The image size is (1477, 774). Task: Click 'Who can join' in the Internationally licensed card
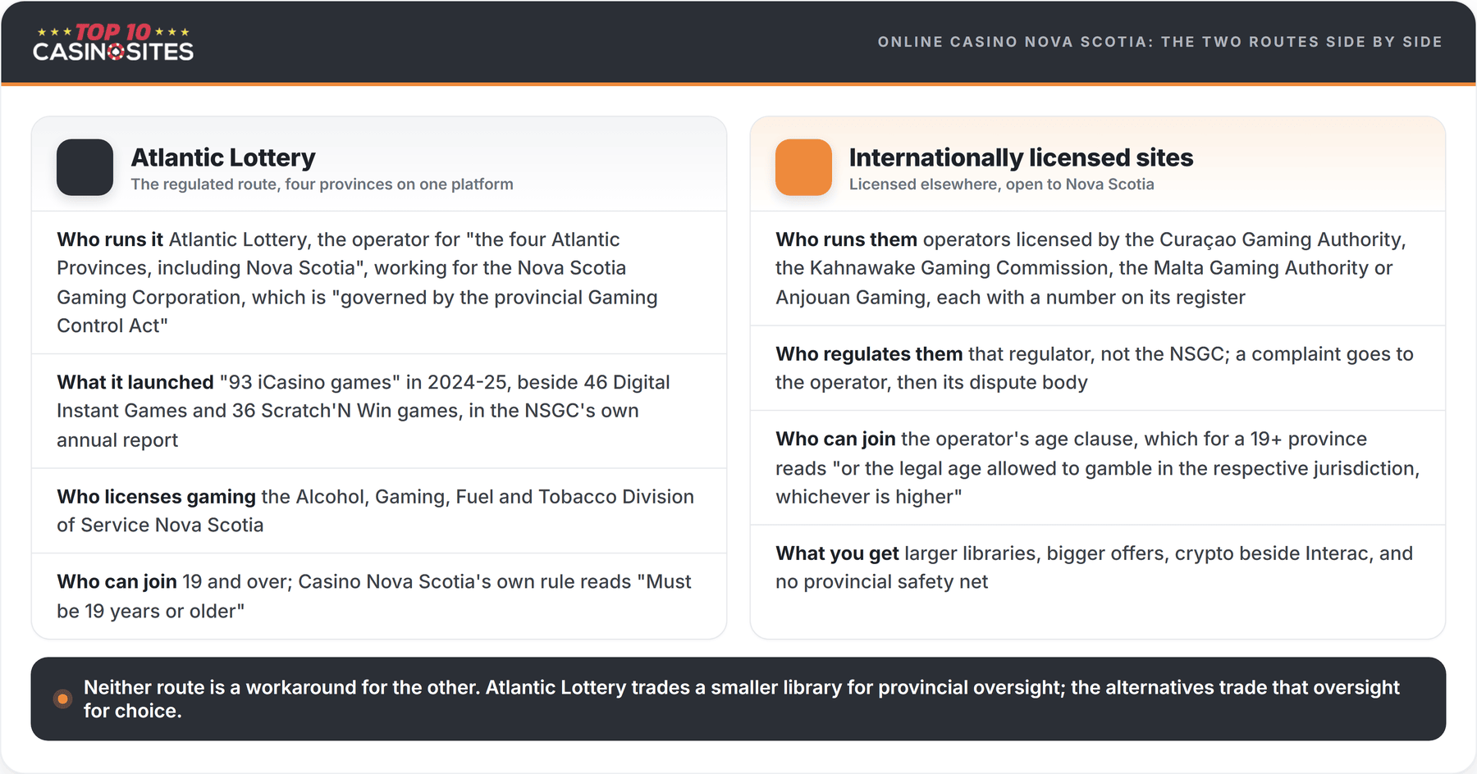click(x=835, y=439)
